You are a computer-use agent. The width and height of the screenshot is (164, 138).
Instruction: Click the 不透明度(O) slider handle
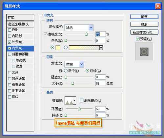pos(86,34)
